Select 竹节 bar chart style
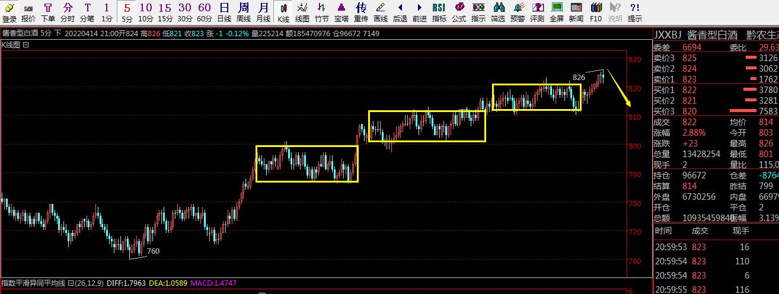This screenshot has height=294, width=779. click(x=322, y=12)
